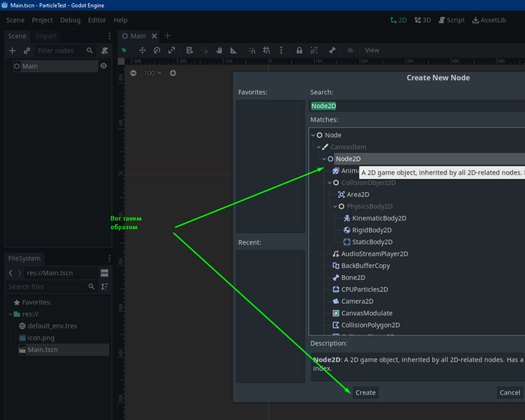Open the AssetLib workspace
The width and height of the screenshot is (525, 420).
[x=491, y=20]
